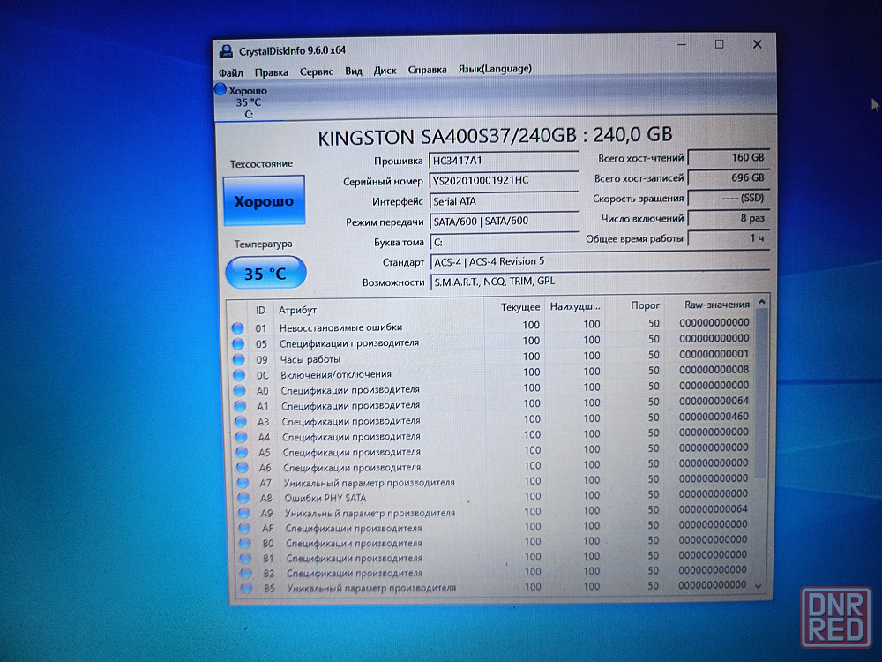The width and height of the screenshot is (882, 662).
Task: Click the status circle of attribute A5
Action: pyautogui.click(x=243, y=451)
